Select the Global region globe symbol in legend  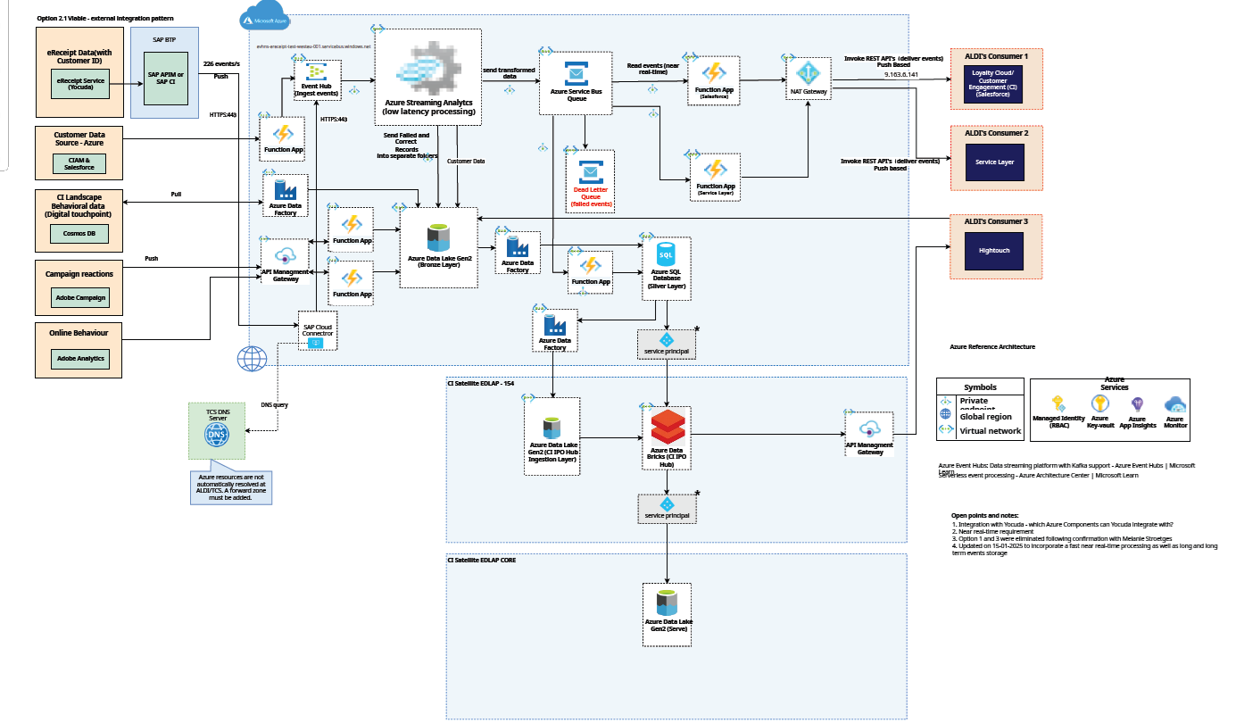tap(946, 416)
